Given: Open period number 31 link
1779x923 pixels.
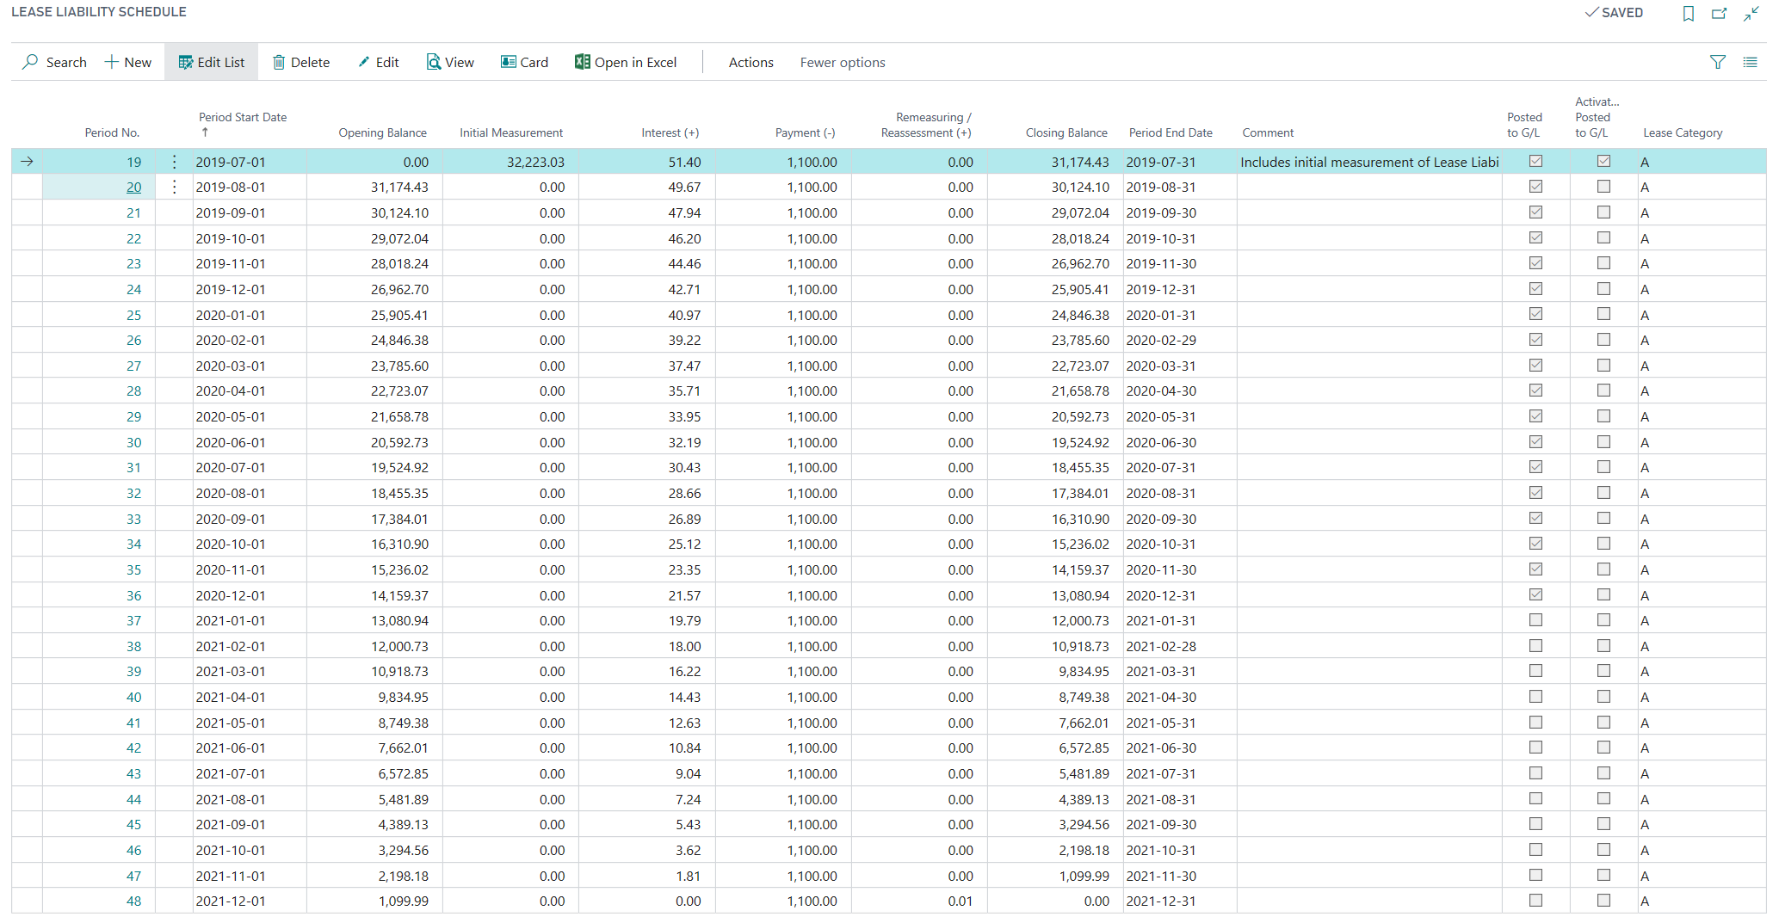Looking at the screenshot, I should point(134,467).
